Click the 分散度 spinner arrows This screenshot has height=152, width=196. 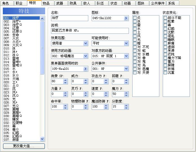(126, 107)
